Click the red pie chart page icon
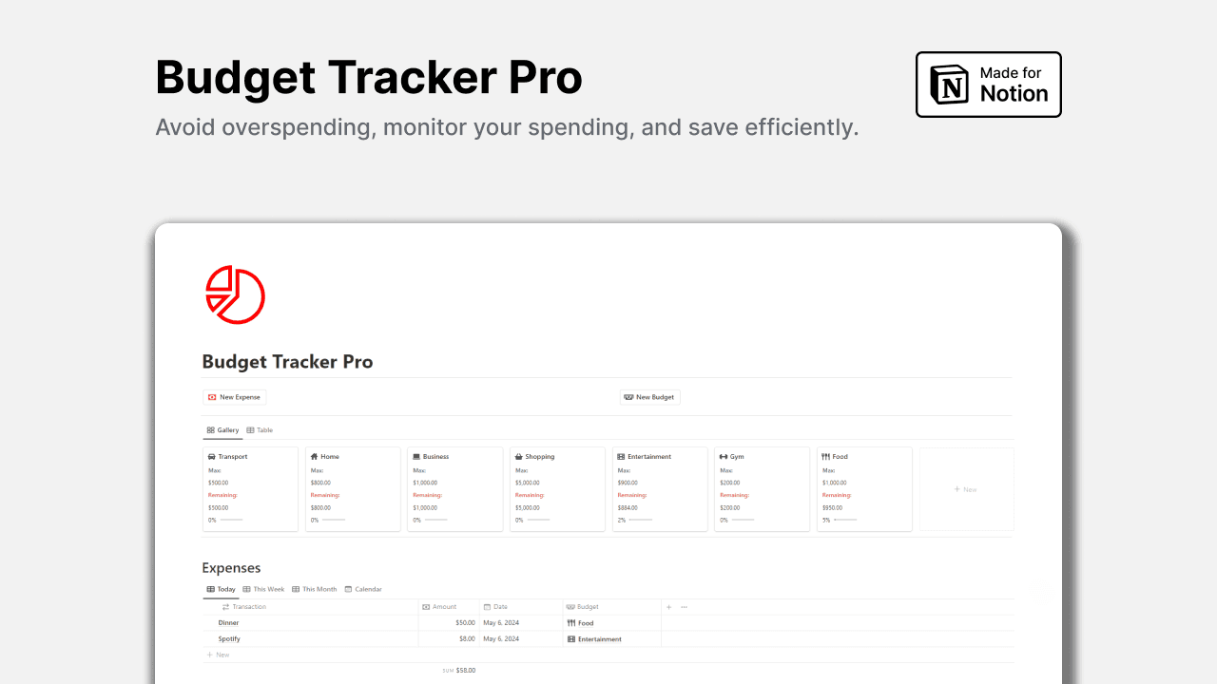The image size is (1217, 684). click(234, 294)
